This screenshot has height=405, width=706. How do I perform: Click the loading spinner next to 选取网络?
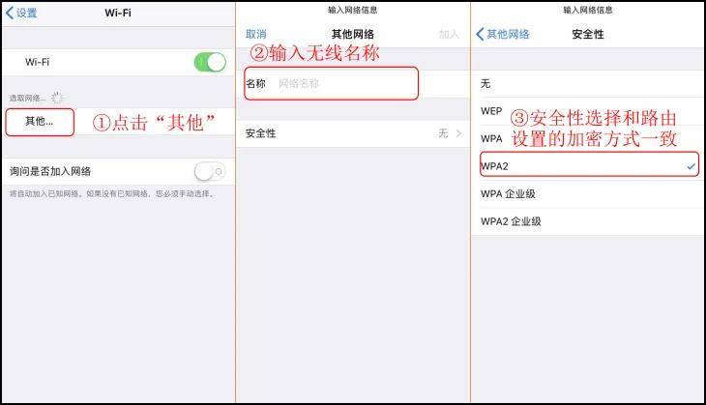(57, 98)
